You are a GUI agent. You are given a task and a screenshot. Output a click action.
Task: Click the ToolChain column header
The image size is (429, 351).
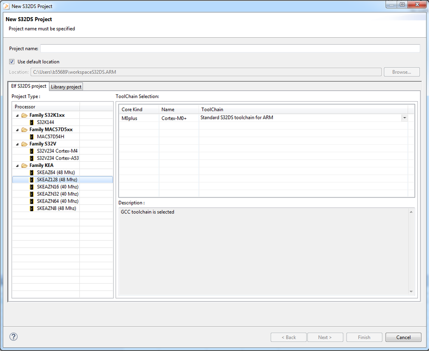click(303, 109)
